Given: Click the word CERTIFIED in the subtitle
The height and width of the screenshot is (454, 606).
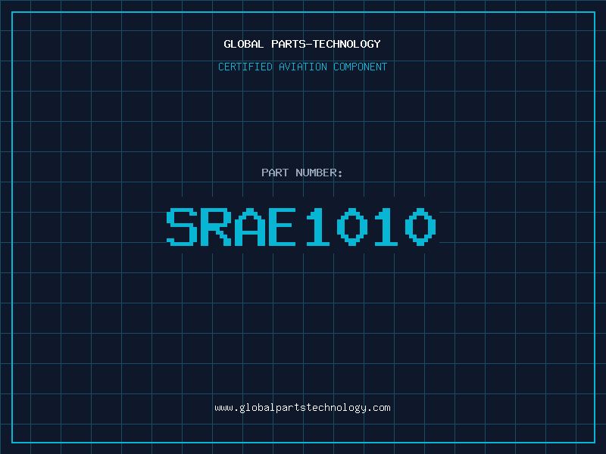Looking at the screenshot, I should [x=245, y=67].
